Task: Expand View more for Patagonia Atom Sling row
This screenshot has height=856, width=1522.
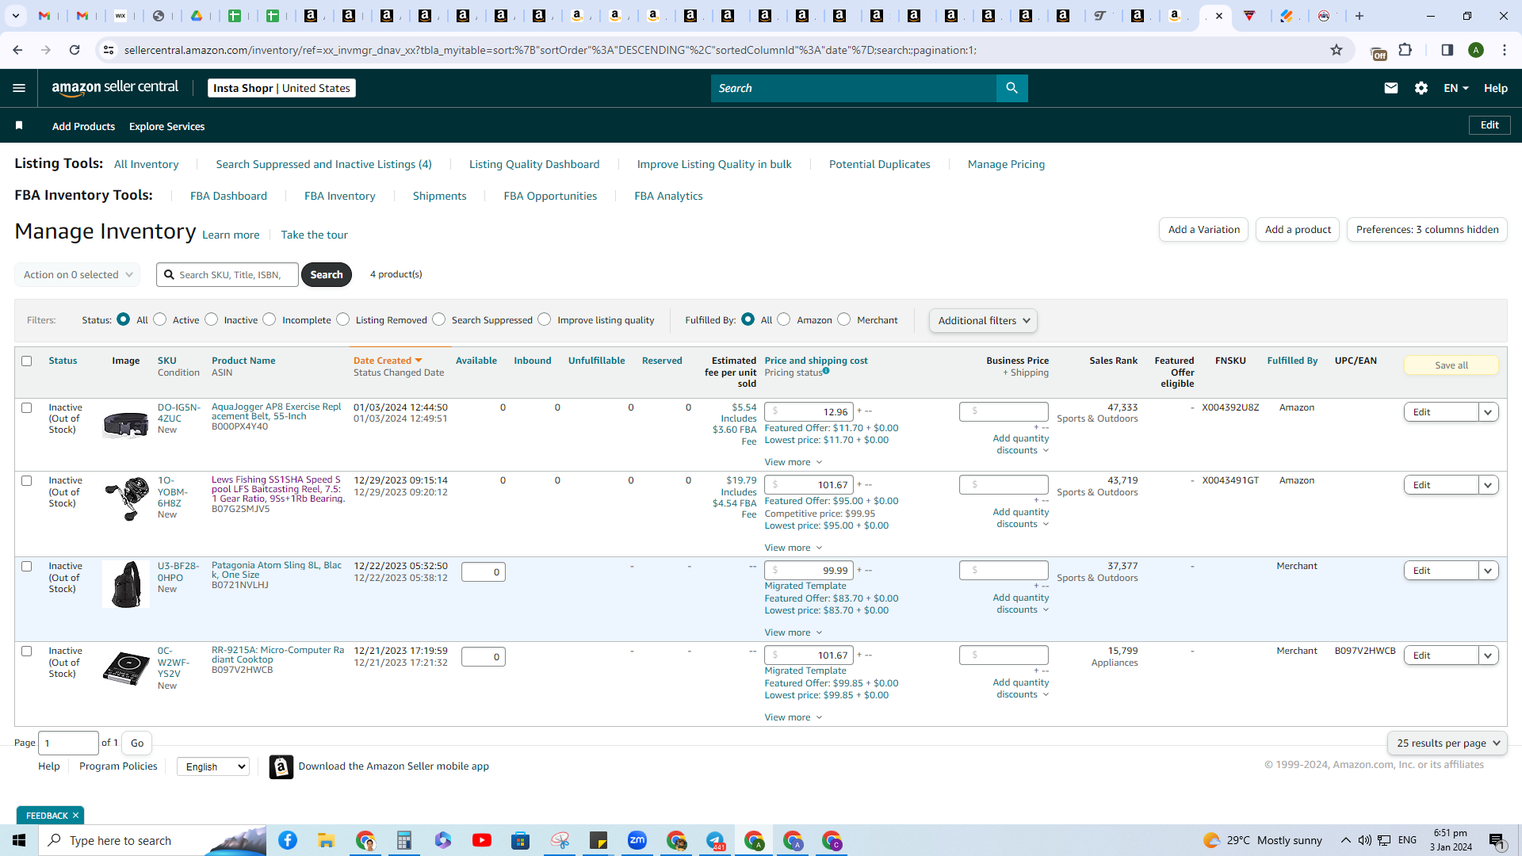Action: tap(793, 632)
